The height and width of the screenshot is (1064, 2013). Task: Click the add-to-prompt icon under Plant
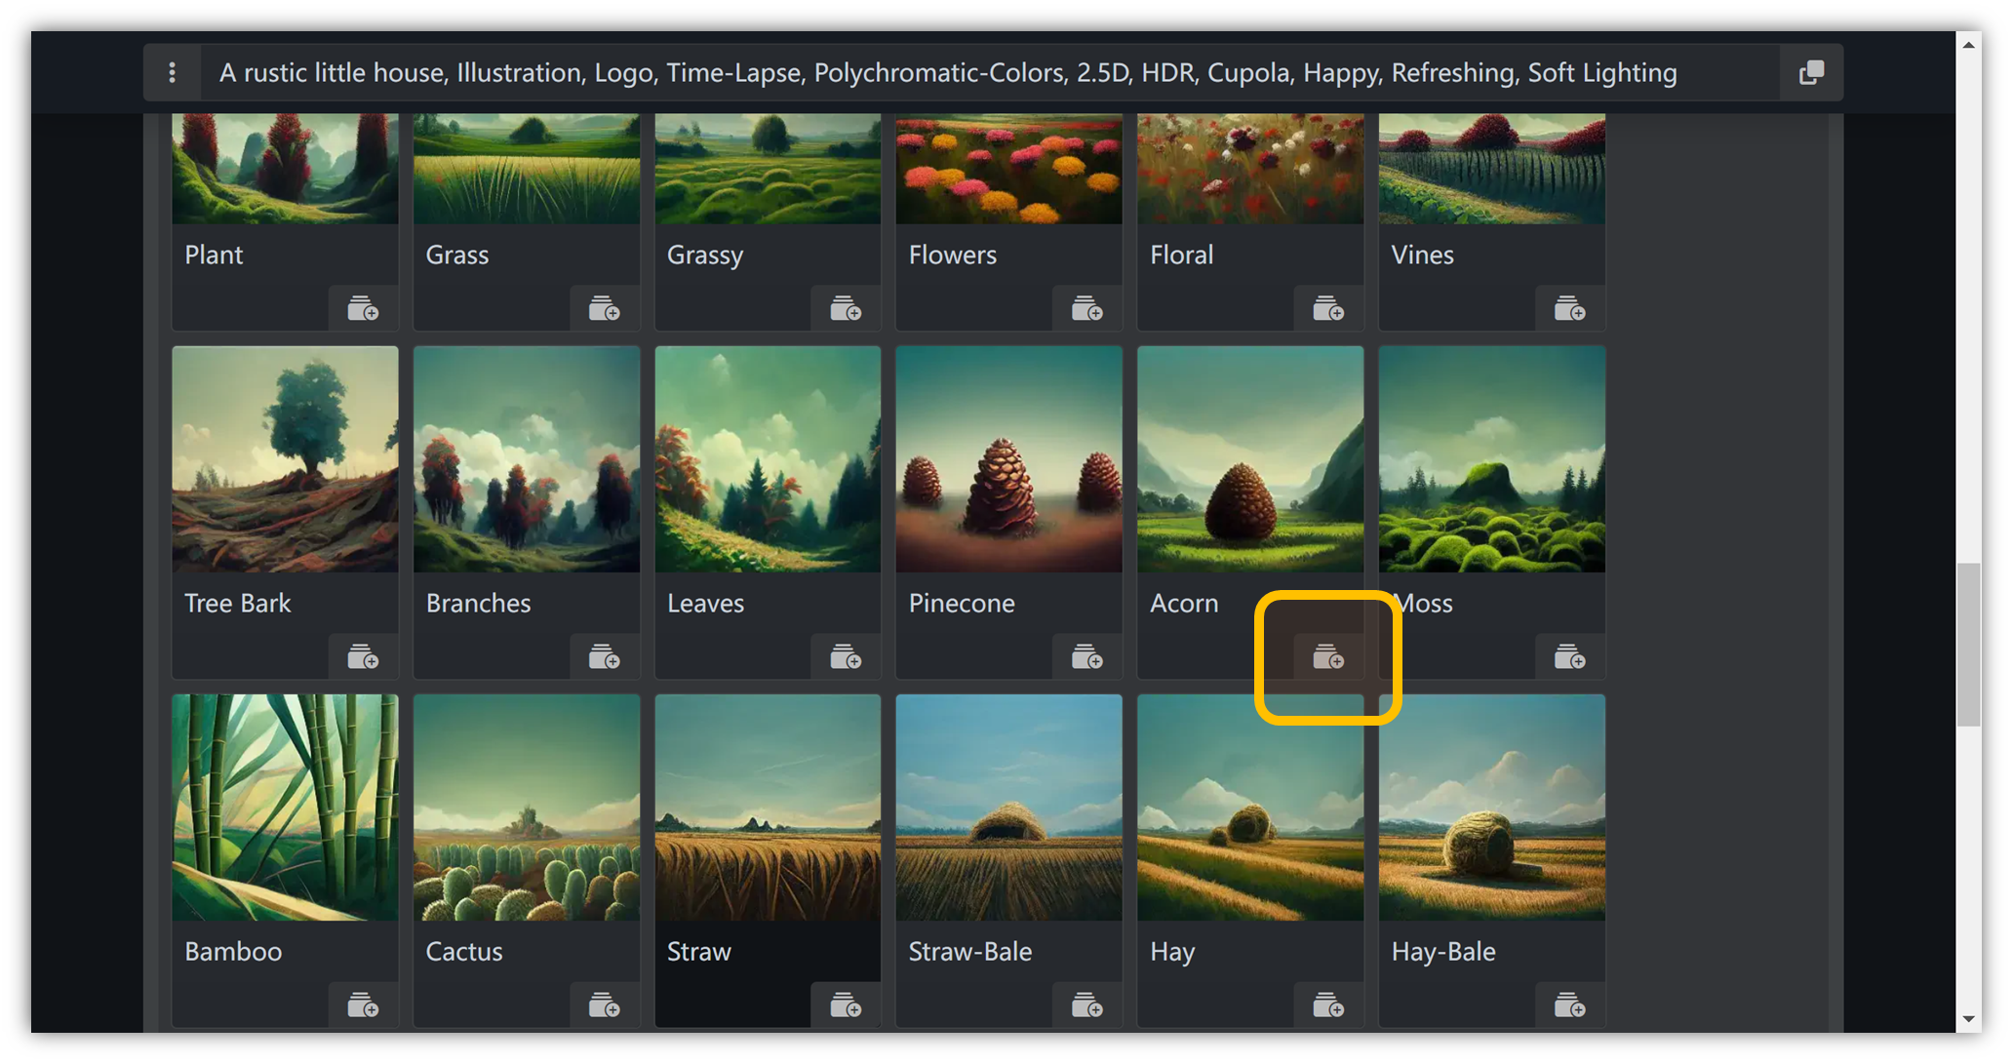pyautogui.click(x=363, y=309)
